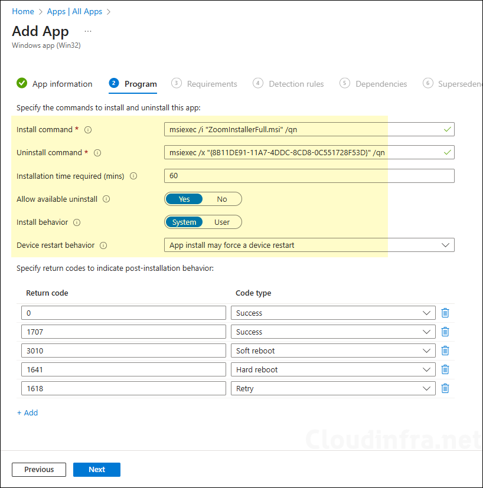Open Device restart behavior dropdown
Image resolution: width=483 pixels, height=488 pixels.
point(308,245)
